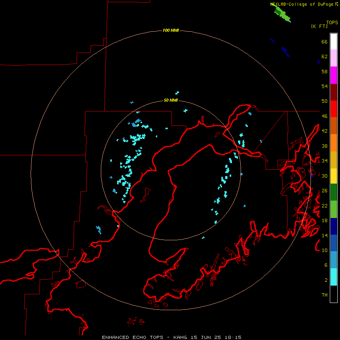Click the TH legend label
Image resolution: width=340 pixels, height=340 pixels.
tap(325, 295)
